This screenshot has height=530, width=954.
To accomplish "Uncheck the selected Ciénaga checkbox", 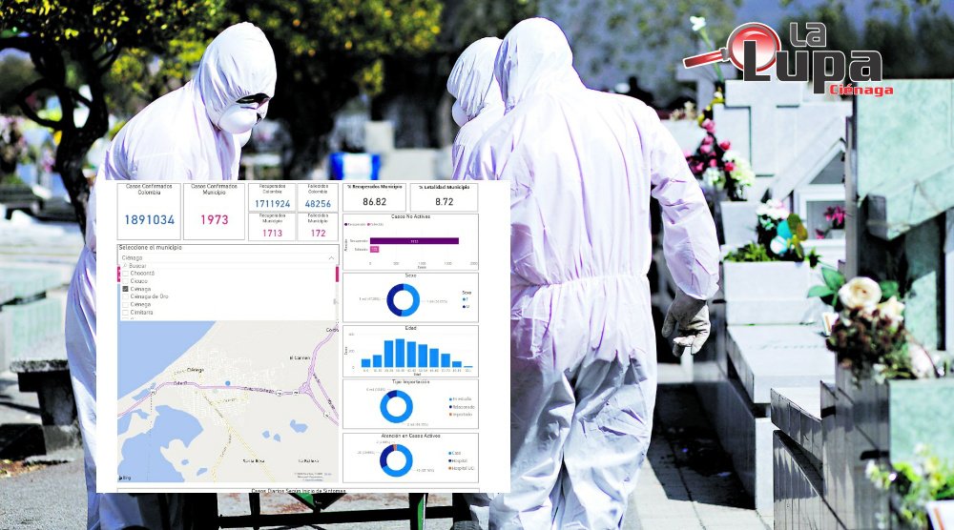I will coord(125,290).
